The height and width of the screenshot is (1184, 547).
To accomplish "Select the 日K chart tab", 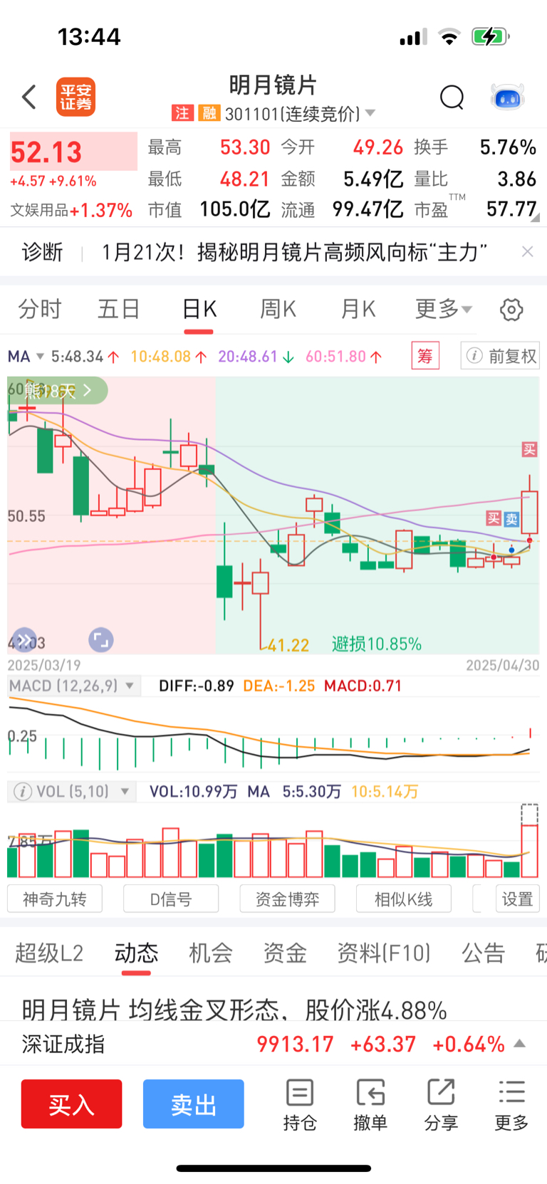I will point(199,309).
